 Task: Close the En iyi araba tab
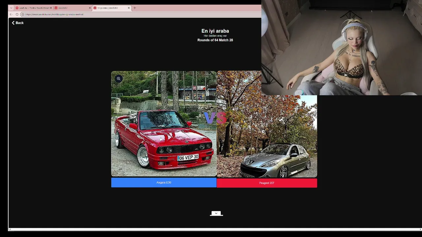coord(129,8)
